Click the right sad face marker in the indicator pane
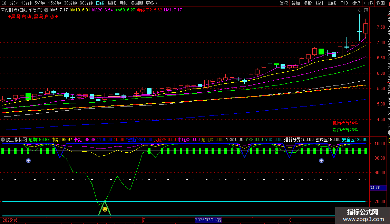390x224 pixels. pos(321,161)
